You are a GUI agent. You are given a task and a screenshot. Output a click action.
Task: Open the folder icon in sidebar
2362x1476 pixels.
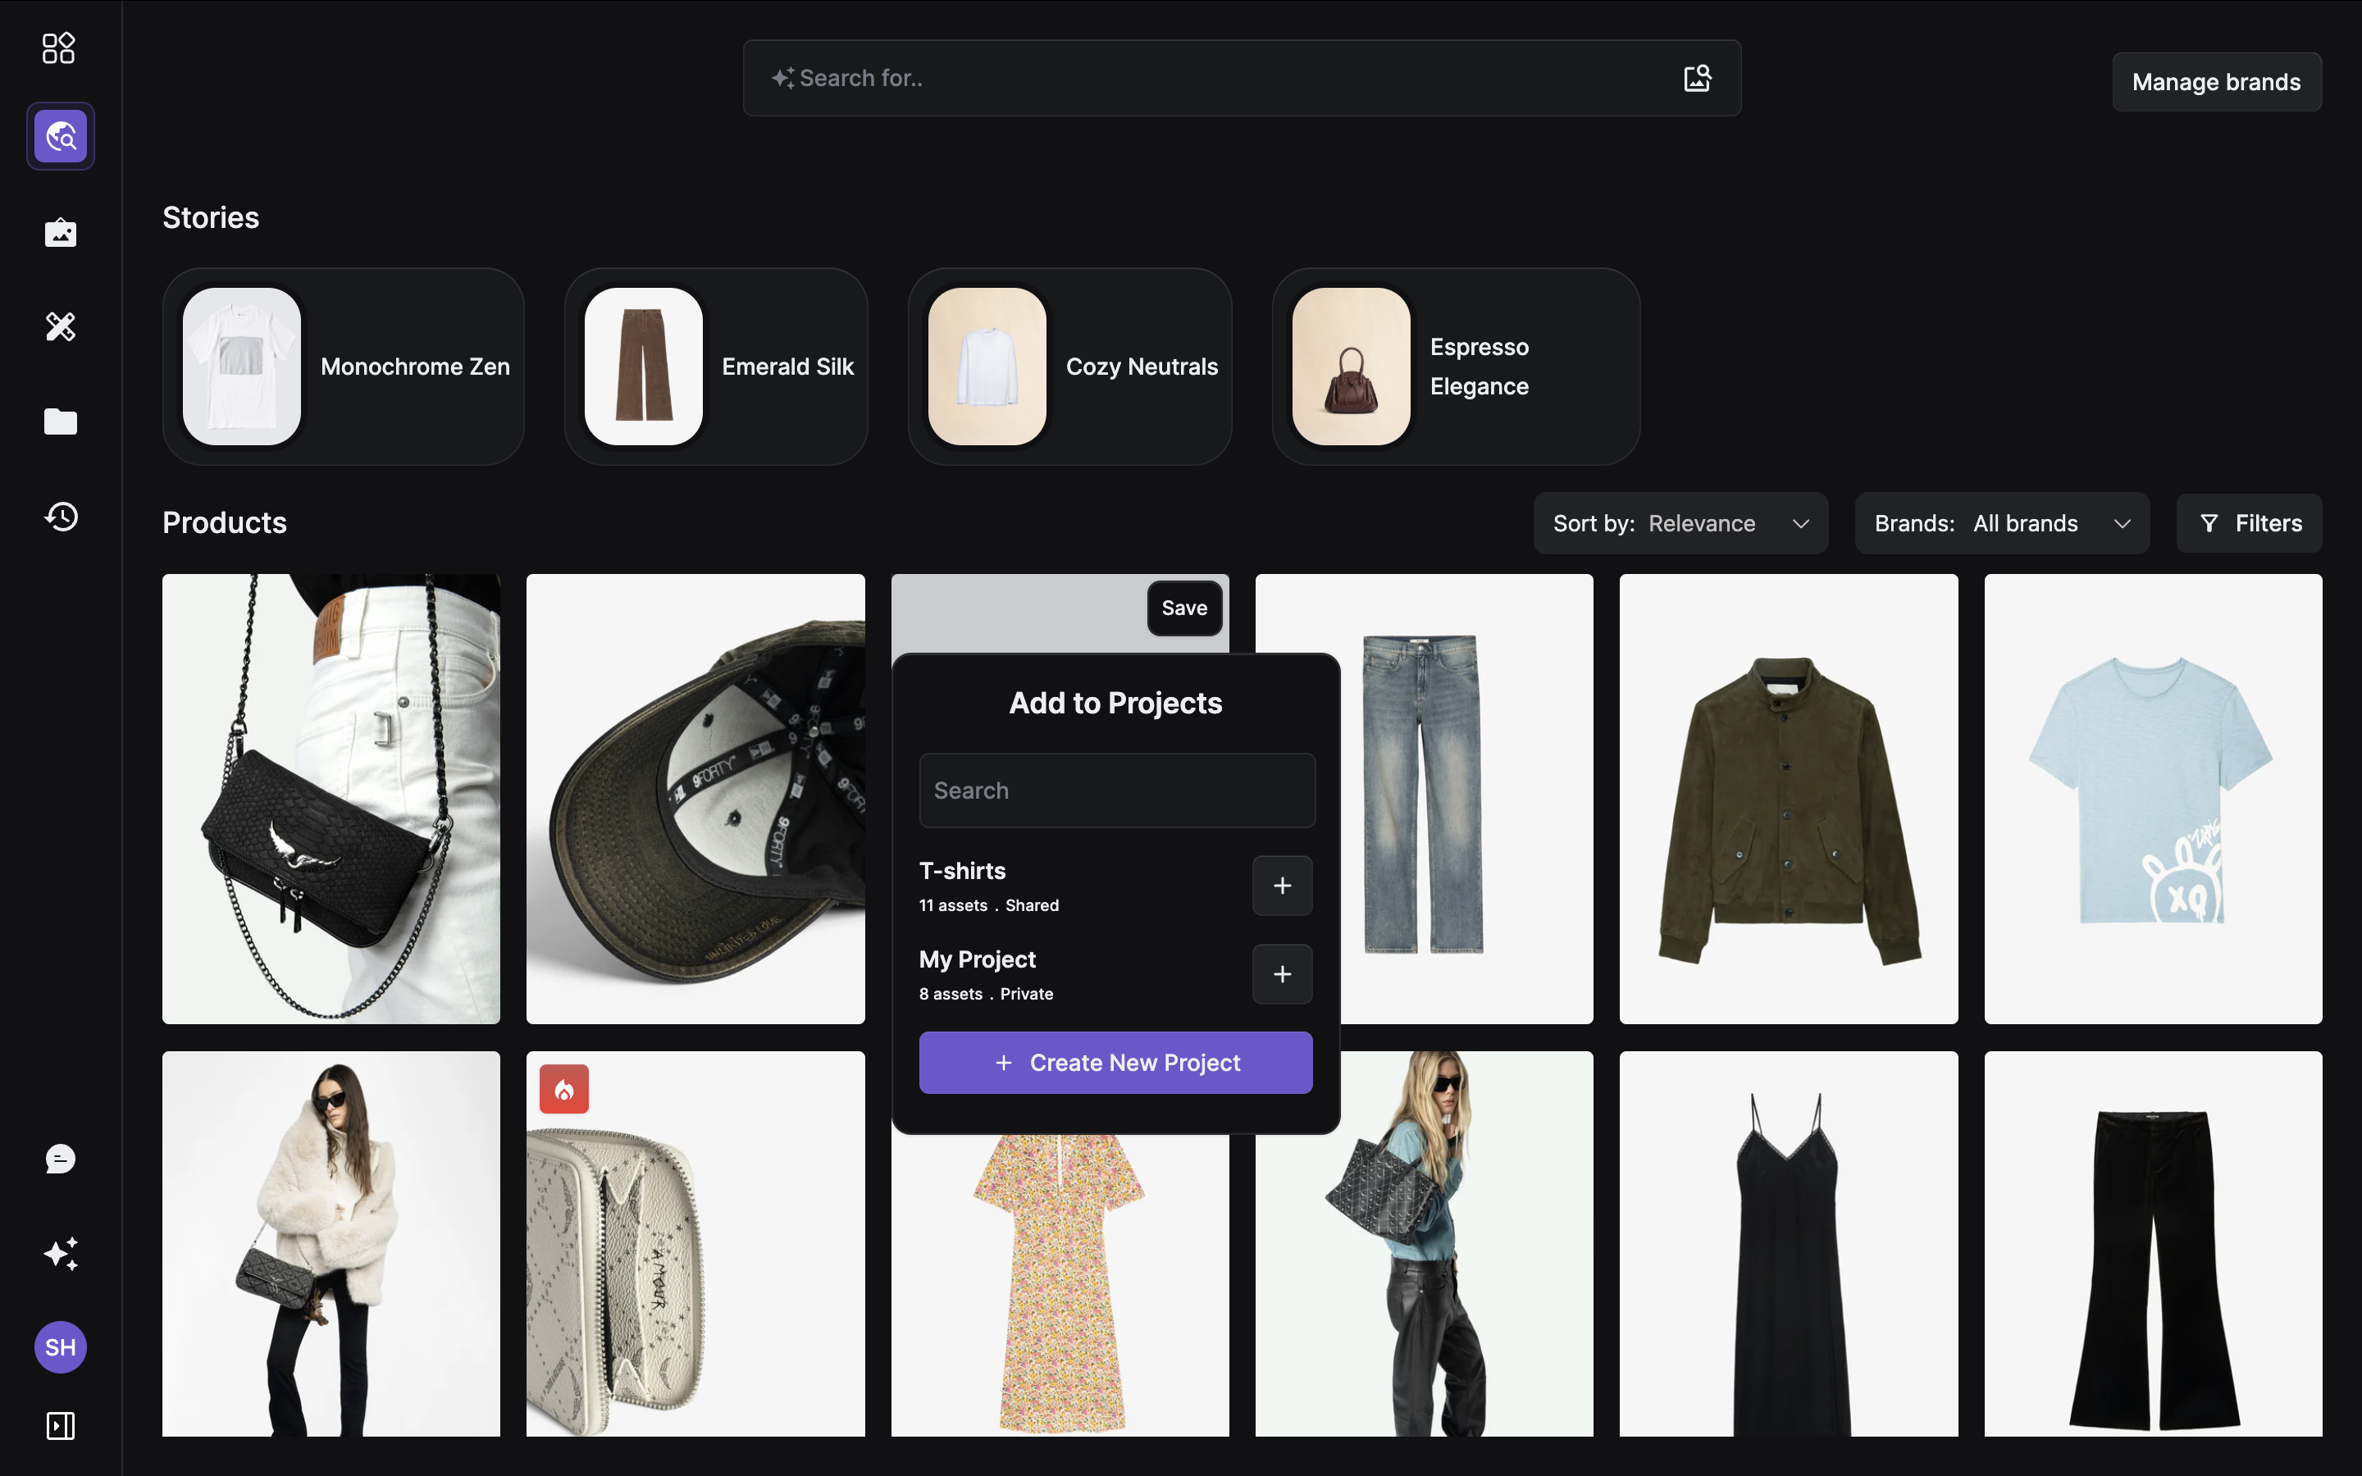61,421
